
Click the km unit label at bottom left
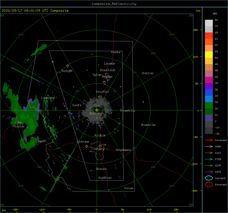coord(4,210)
